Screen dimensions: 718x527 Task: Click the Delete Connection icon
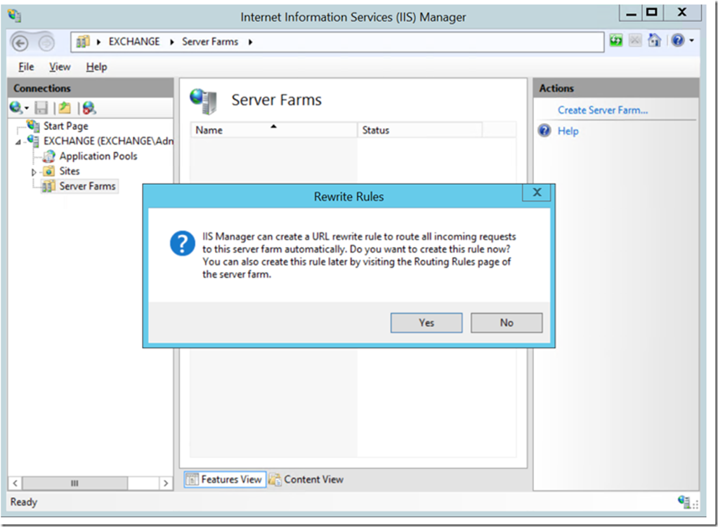(89, 108)
